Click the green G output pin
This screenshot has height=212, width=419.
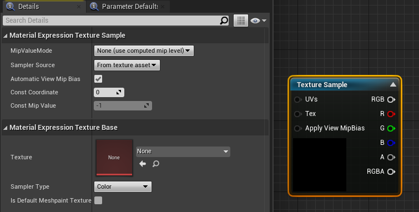(391, 128)
